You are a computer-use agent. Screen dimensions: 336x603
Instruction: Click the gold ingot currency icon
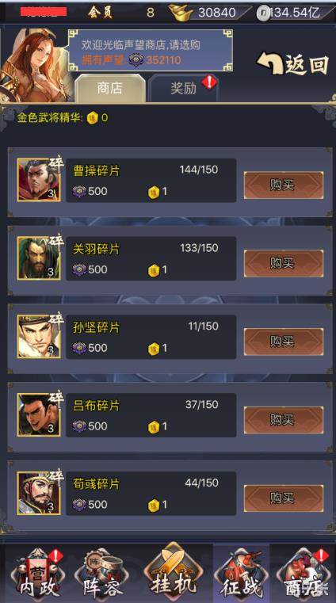[181, 13]
